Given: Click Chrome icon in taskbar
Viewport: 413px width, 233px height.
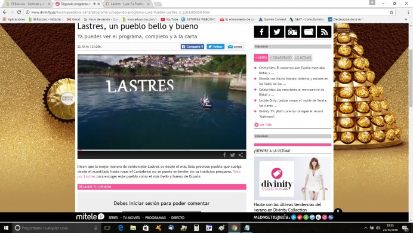Looking at the screenshot, I should pyautogui.click(x=234, y=228).
